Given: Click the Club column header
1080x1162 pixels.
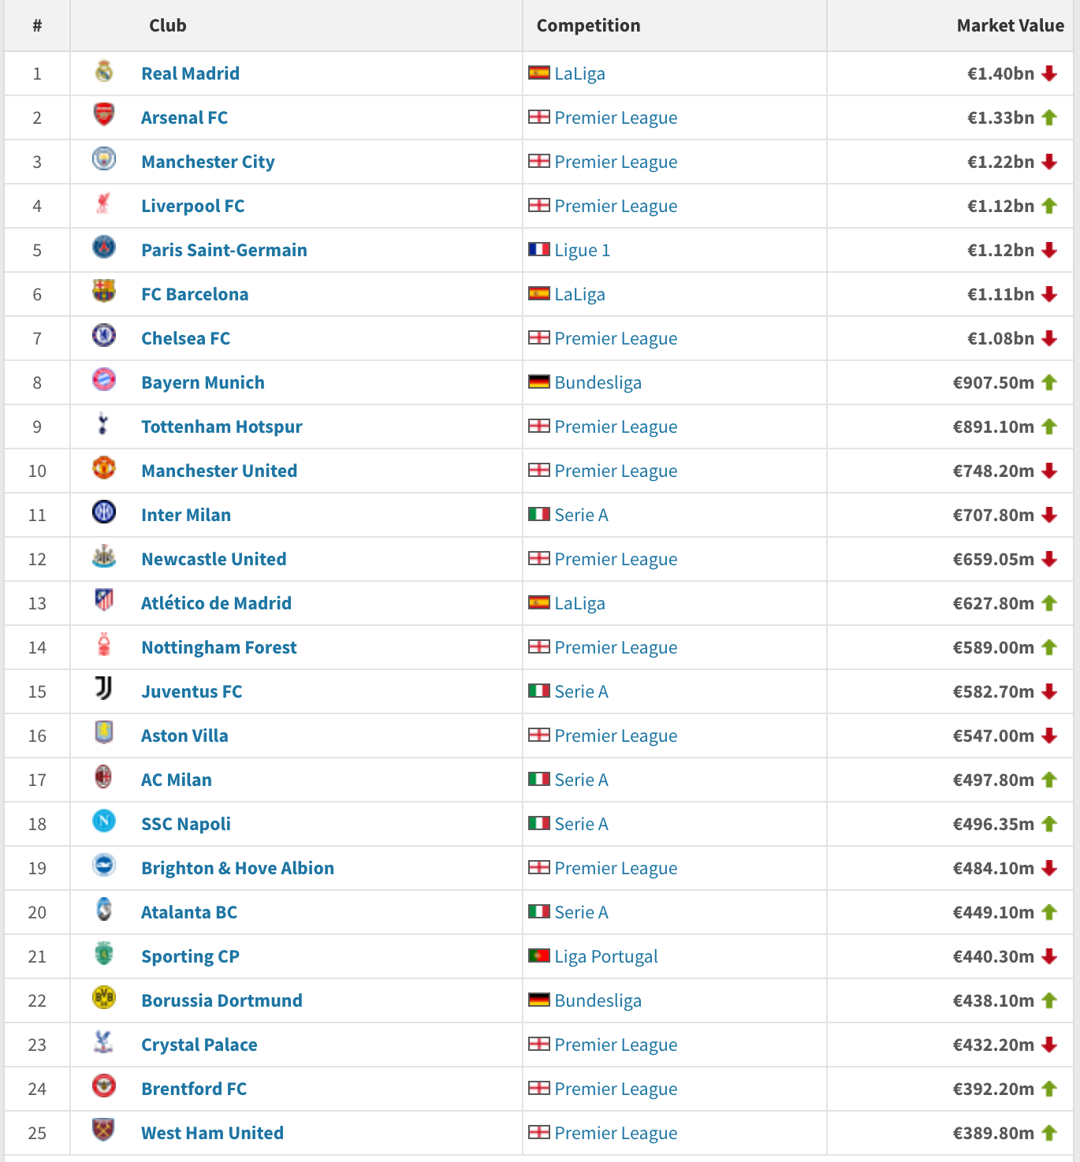Looking at the screenshot, I should point(168,25).
